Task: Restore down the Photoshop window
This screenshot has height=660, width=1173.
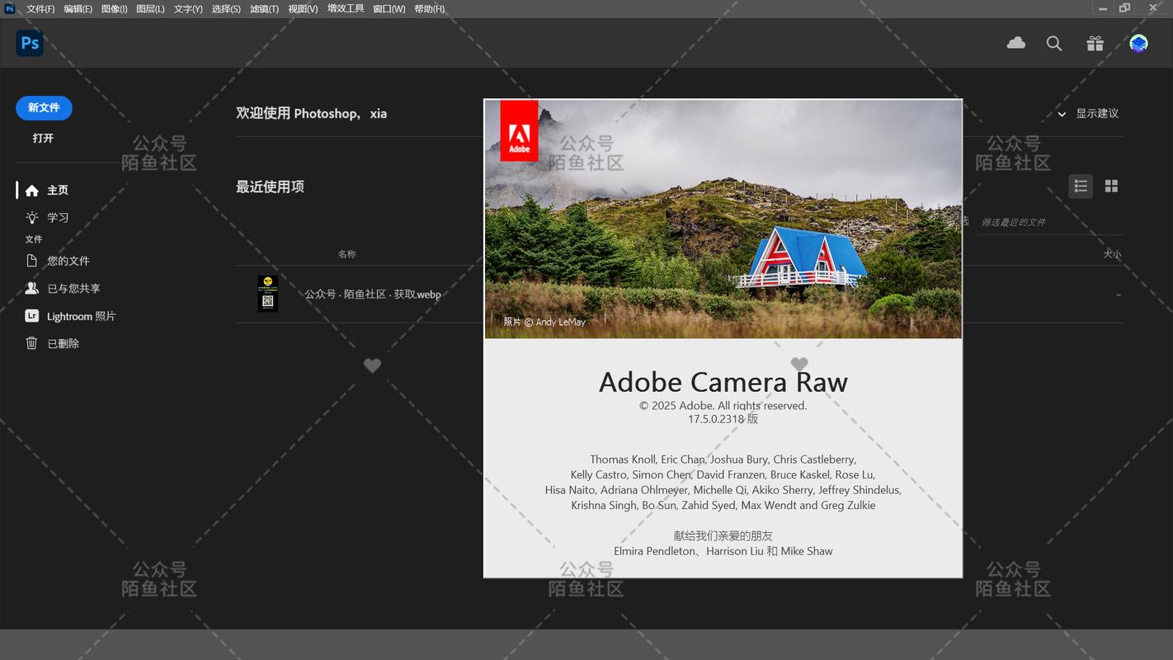Action: pyautogui.click(x=1124, y=8)
